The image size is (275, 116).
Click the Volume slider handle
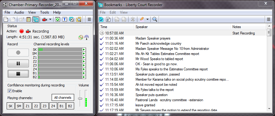[x=80, y=98]
